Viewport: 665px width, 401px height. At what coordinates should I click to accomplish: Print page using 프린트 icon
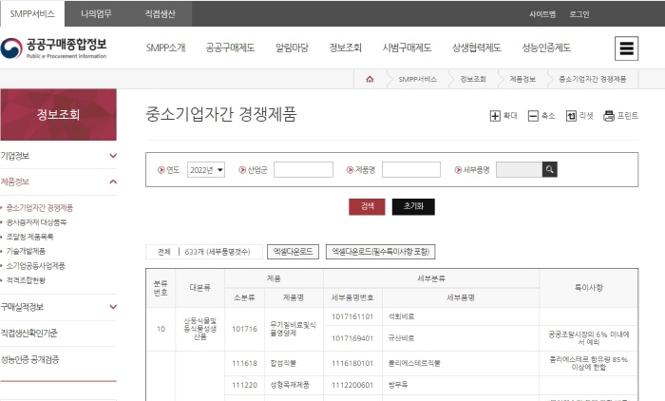point(609,116)
